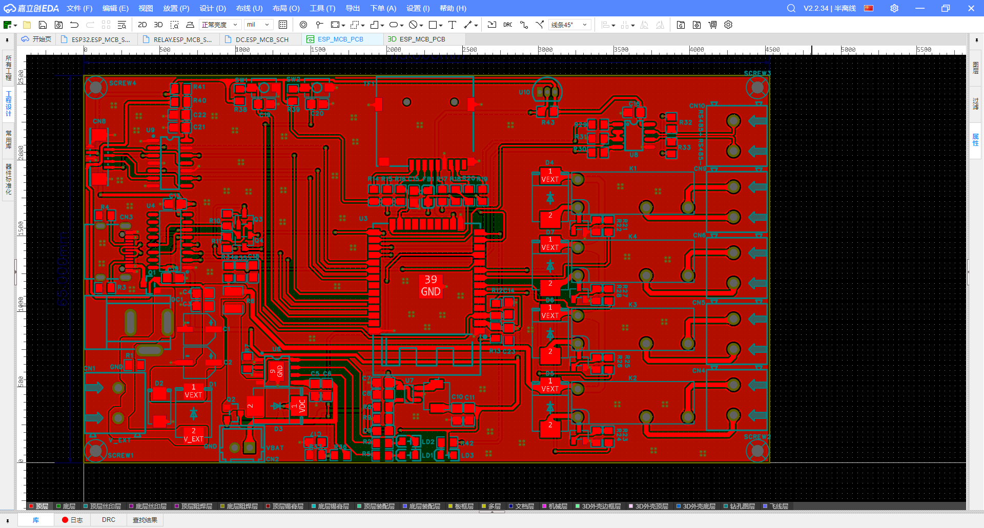Toggle the 飞线层 layer

coord(776,506)
